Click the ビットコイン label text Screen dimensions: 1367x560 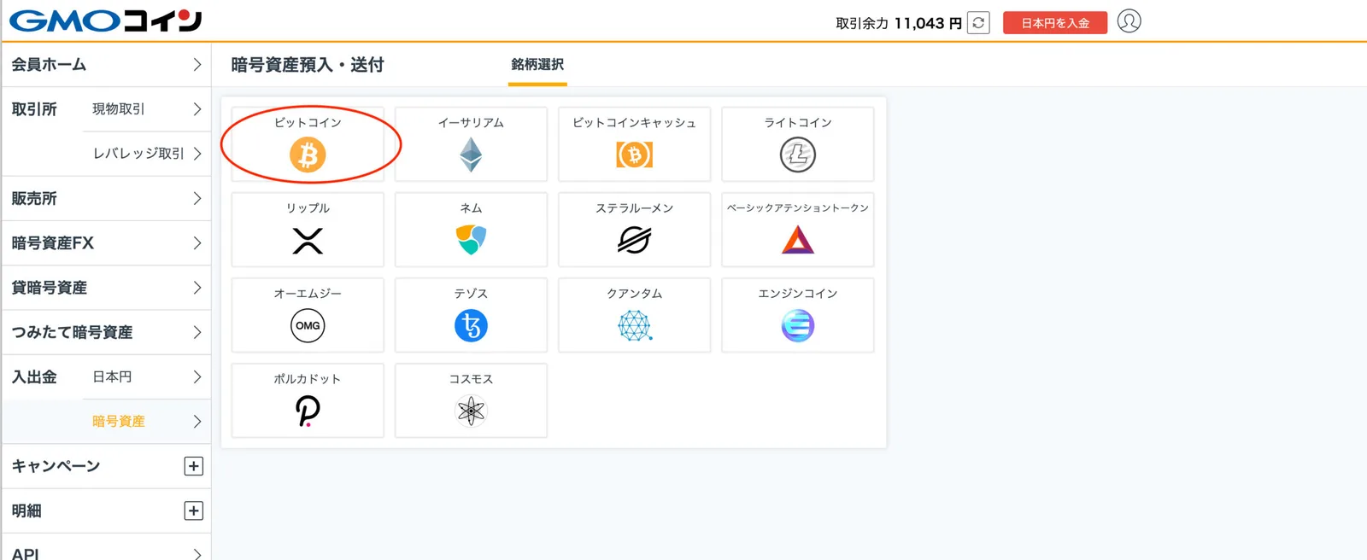pyautogui.click(x=308, y=123)
